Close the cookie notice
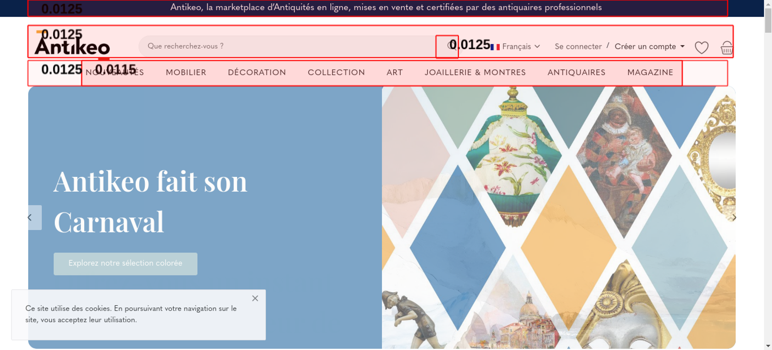Viewport: 772px width, 350px height. click(x=255, y=298)
